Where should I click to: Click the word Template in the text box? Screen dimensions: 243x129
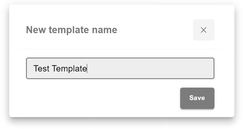tap(69, 69)
